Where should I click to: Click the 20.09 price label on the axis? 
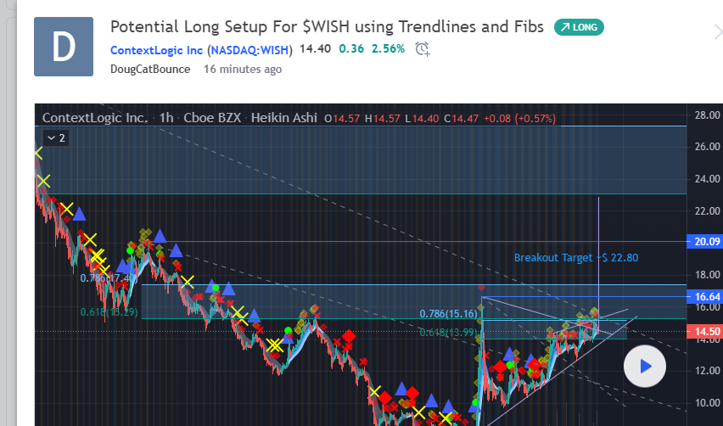click(705, 242)
